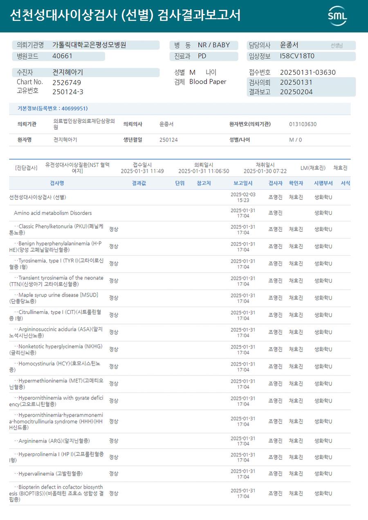Click the SML logo icon
This screenshot has width=368, height=520.
(337, 16)
